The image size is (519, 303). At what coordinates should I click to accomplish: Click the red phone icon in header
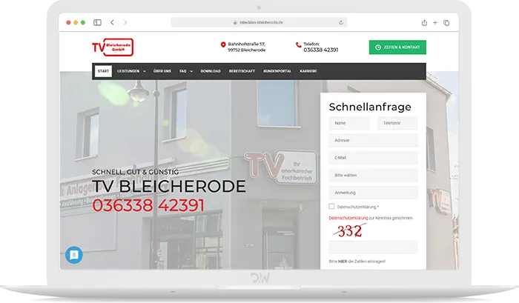coord(299,45)
